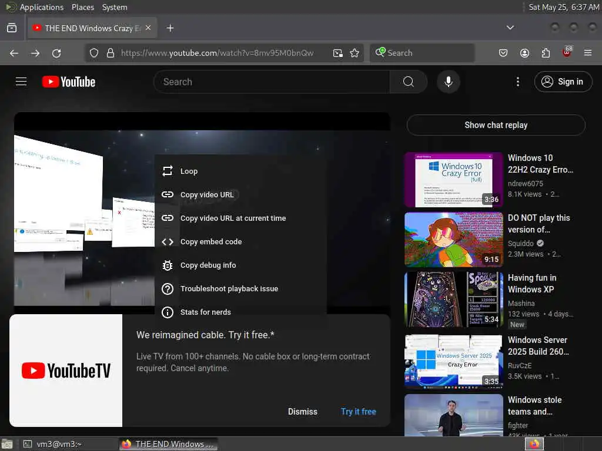Choose Copy video URL menu entry
The image size is (602, 451).
240,194
